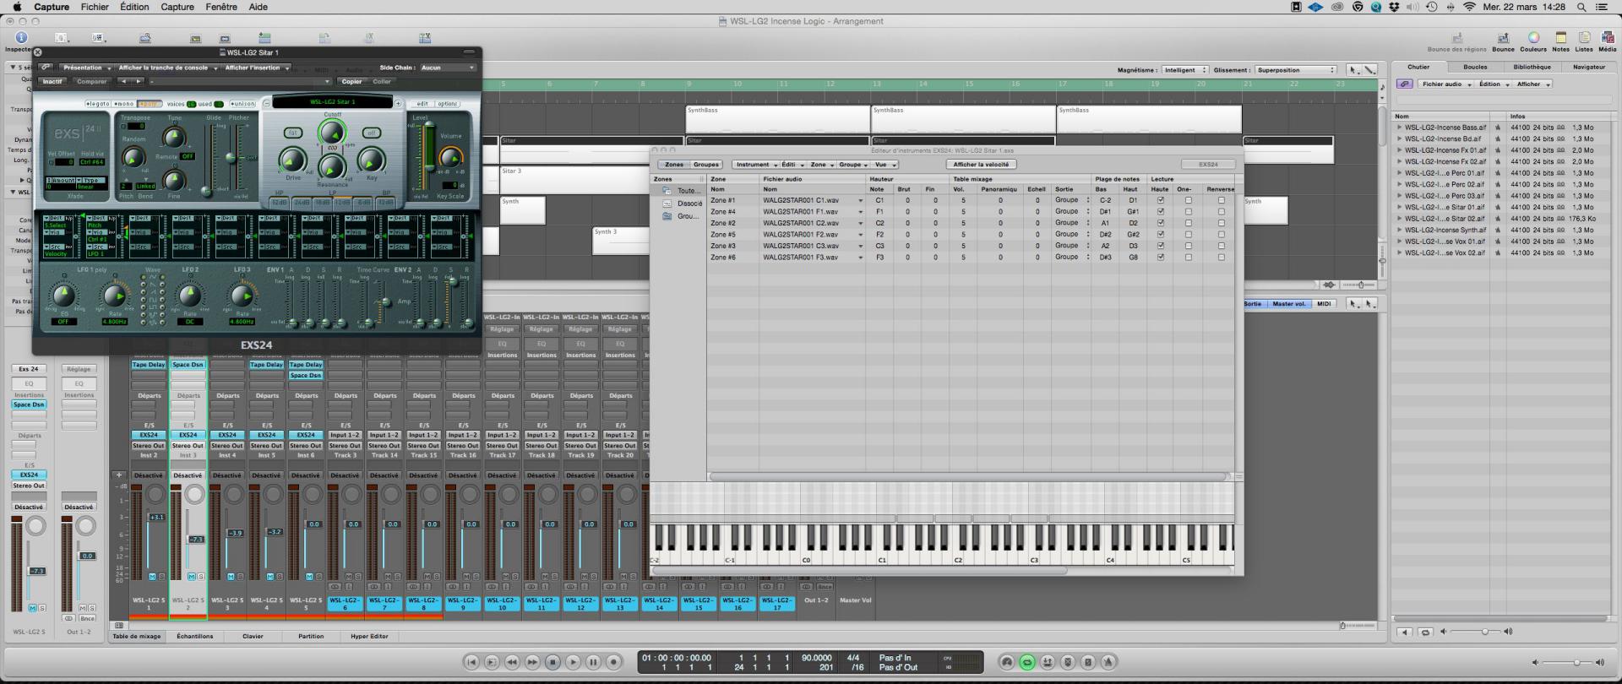Open the Glissement Superposition dropdown

[1296, 70]
